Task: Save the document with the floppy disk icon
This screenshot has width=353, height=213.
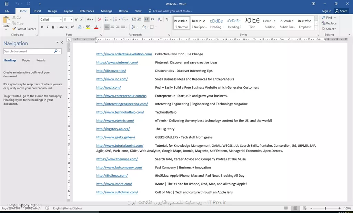Action: pyautogui.click(x=7, y=4)
